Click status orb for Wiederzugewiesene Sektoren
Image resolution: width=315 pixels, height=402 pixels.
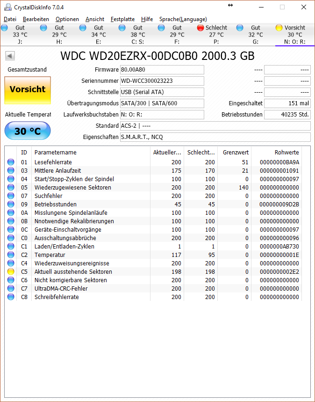[x=11, y=187]
